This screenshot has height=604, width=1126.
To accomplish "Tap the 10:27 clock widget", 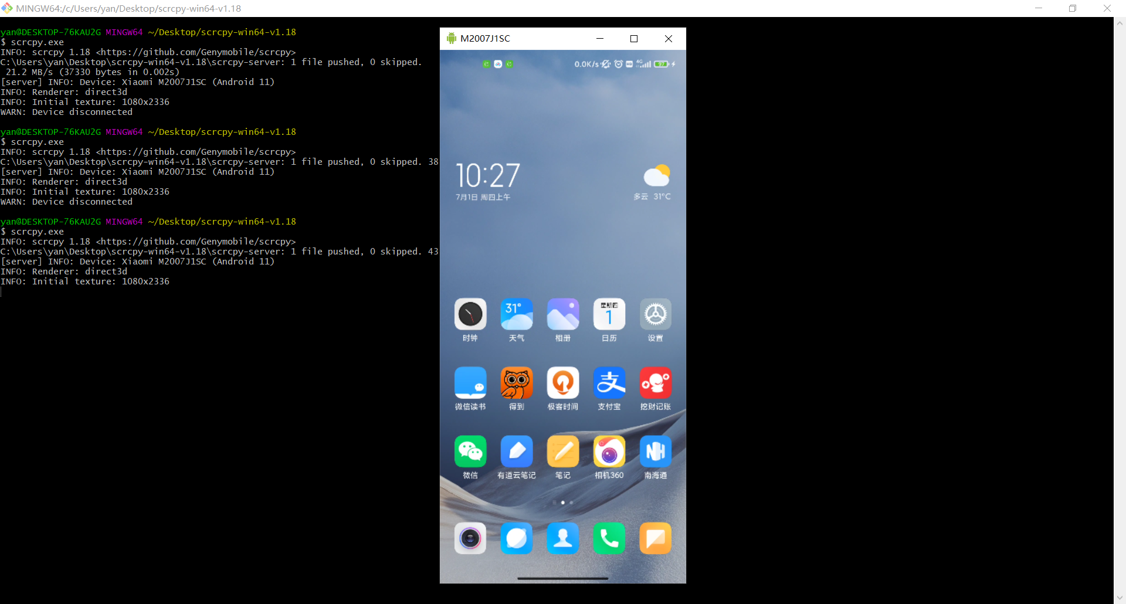I will click(488, 176).
